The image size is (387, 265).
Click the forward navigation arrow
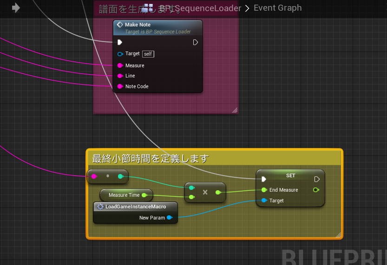pos(16,8)
